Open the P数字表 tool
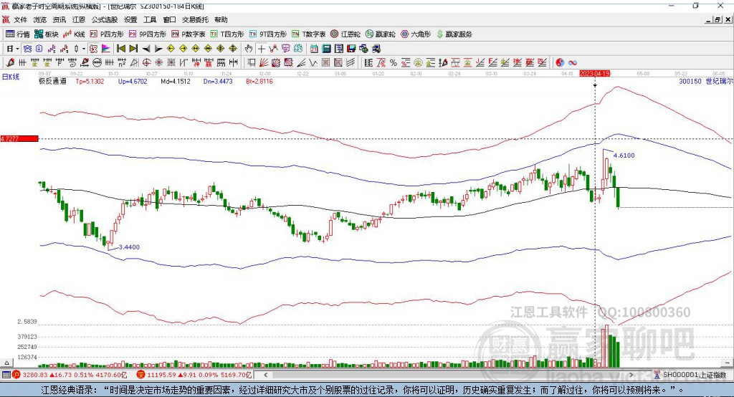The image size is (734, 397). coord(189,34)
